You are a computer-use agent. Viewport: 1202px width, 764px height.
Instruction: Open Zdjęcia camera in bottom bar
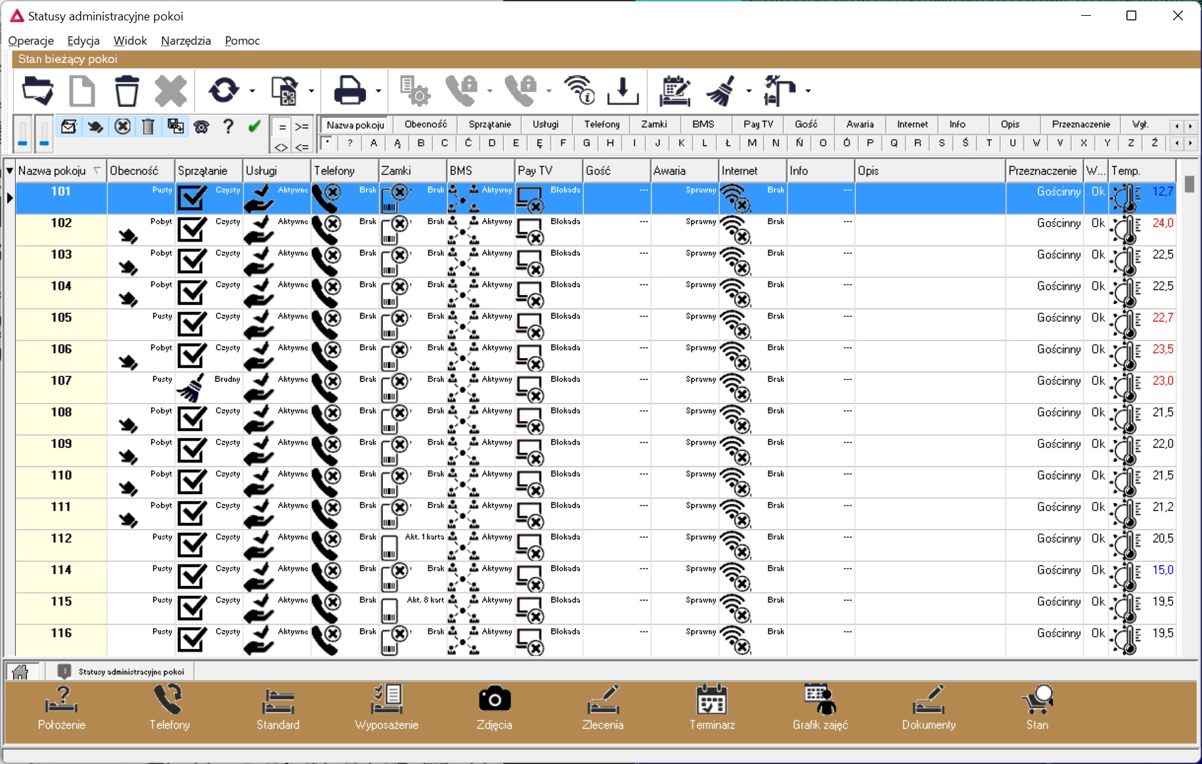(495, 708)
